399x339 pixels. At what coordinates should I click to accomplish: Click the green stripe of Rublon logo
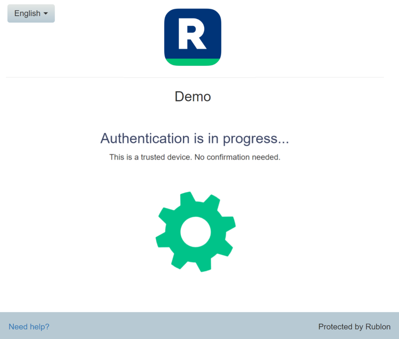click(x=192, y=62)
